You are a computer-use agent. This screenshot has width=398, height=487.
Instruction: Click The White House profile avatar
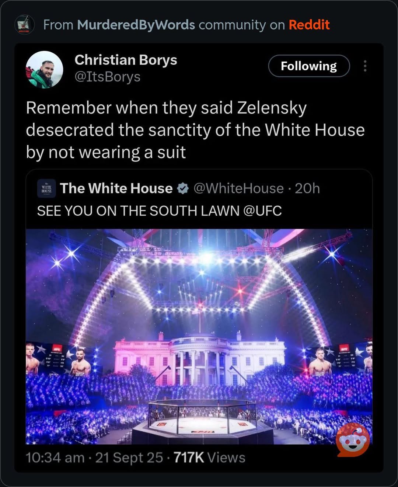coord(46,189)
